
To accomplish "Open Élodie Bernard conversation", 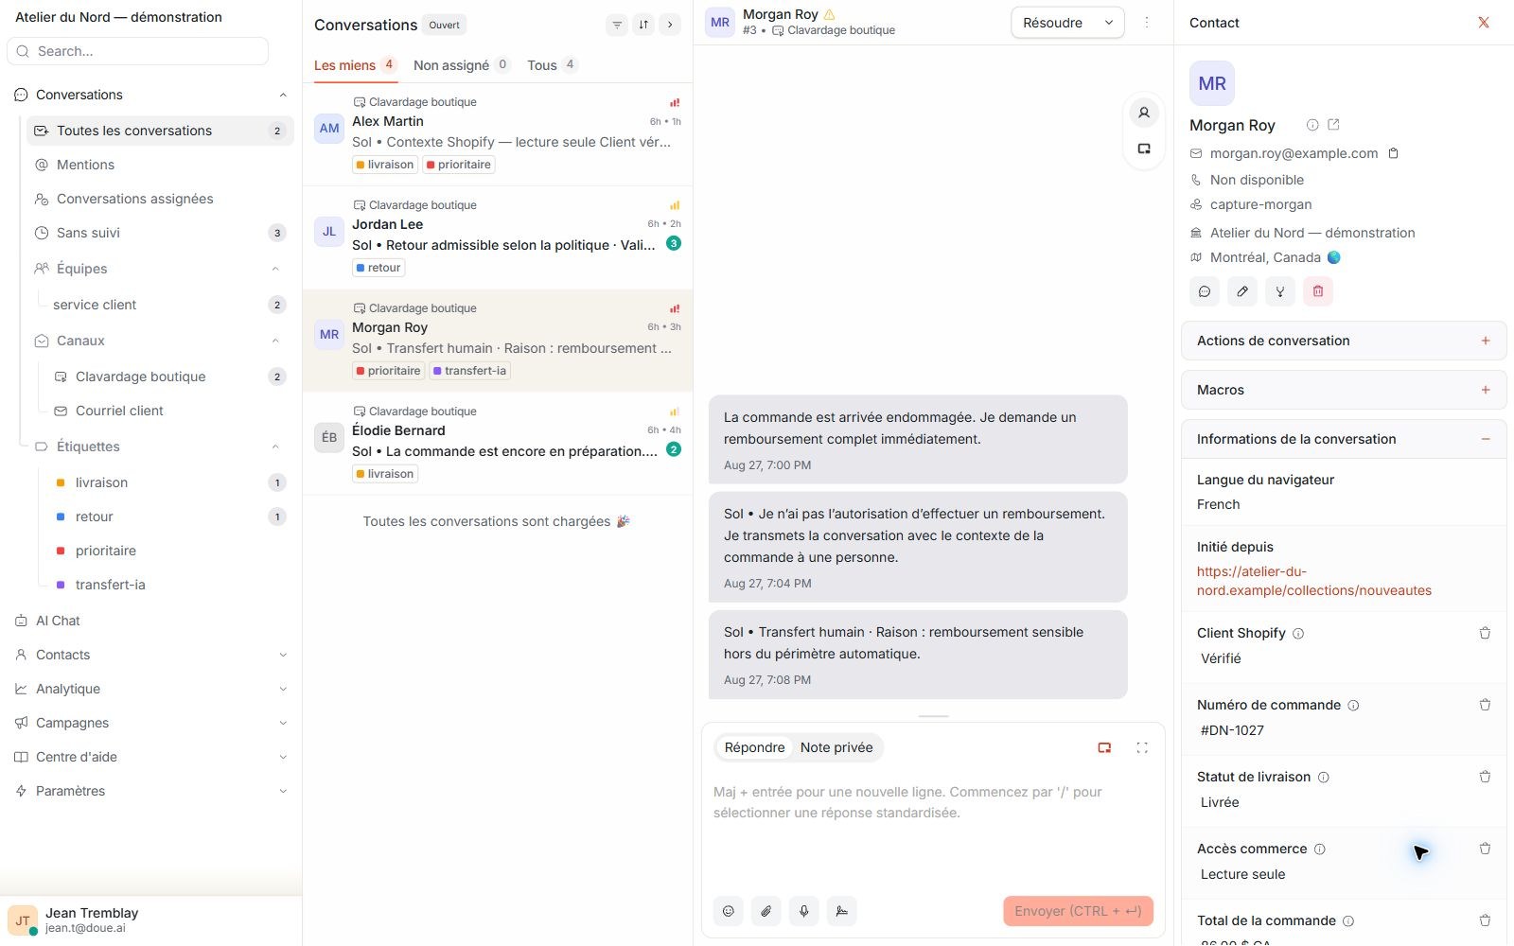I will point(498,444).
